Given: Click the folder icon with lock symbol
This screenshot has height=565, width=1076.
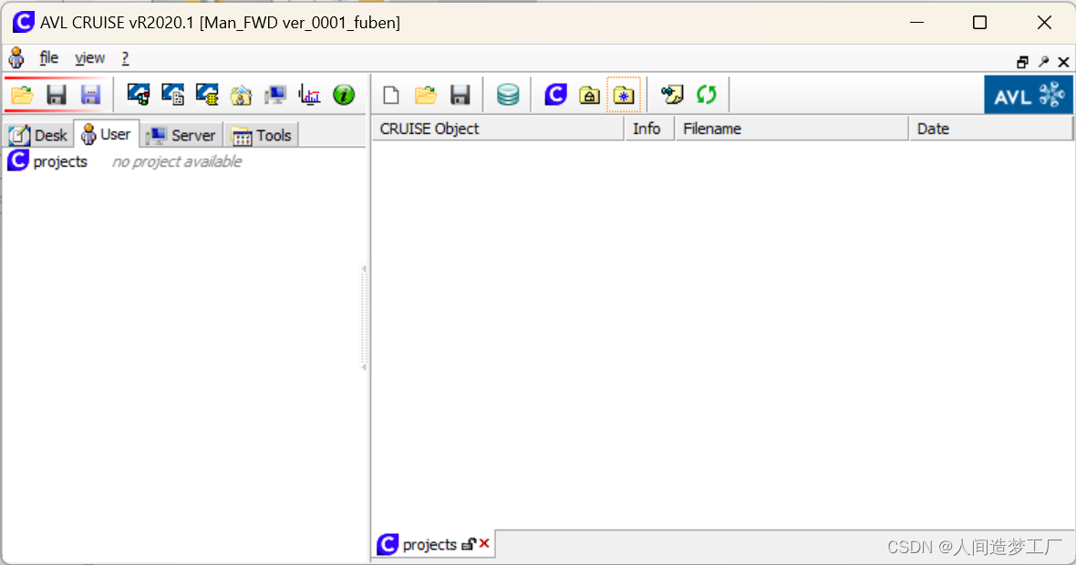Looking at the screenshot, I should (x=589, y=95).
